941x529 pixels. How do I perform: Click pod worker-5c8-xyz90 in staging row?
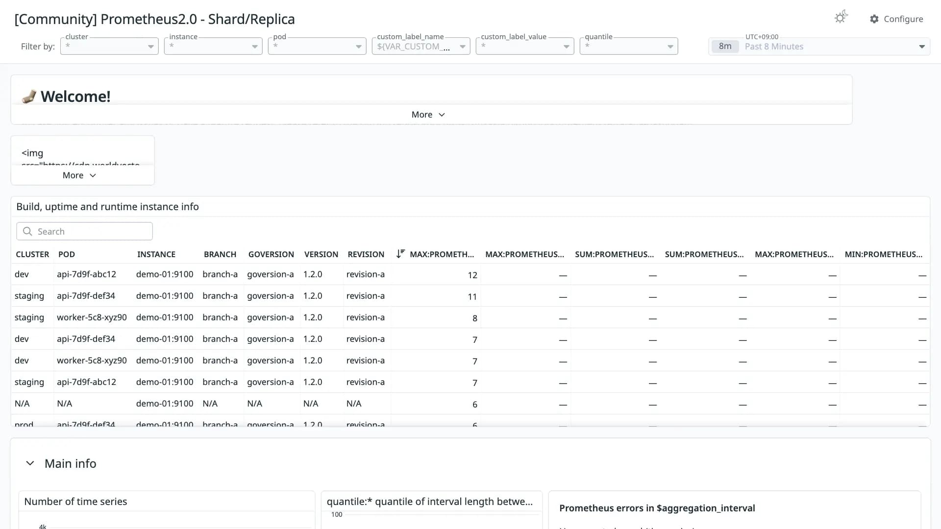click(92, 317)
